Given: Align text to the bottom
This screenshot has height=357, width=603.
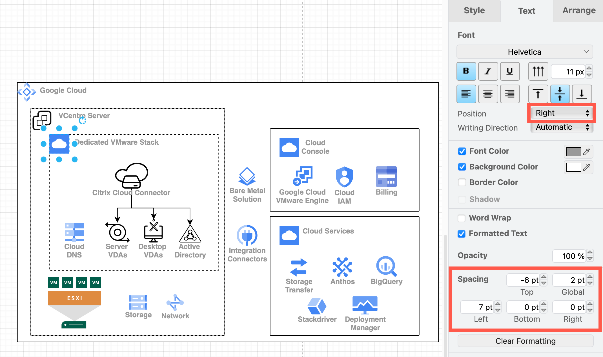Looking at the screenshot, I should pos(581,94).
